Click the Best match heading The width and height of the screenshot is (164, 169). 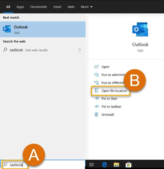point(11,18)
